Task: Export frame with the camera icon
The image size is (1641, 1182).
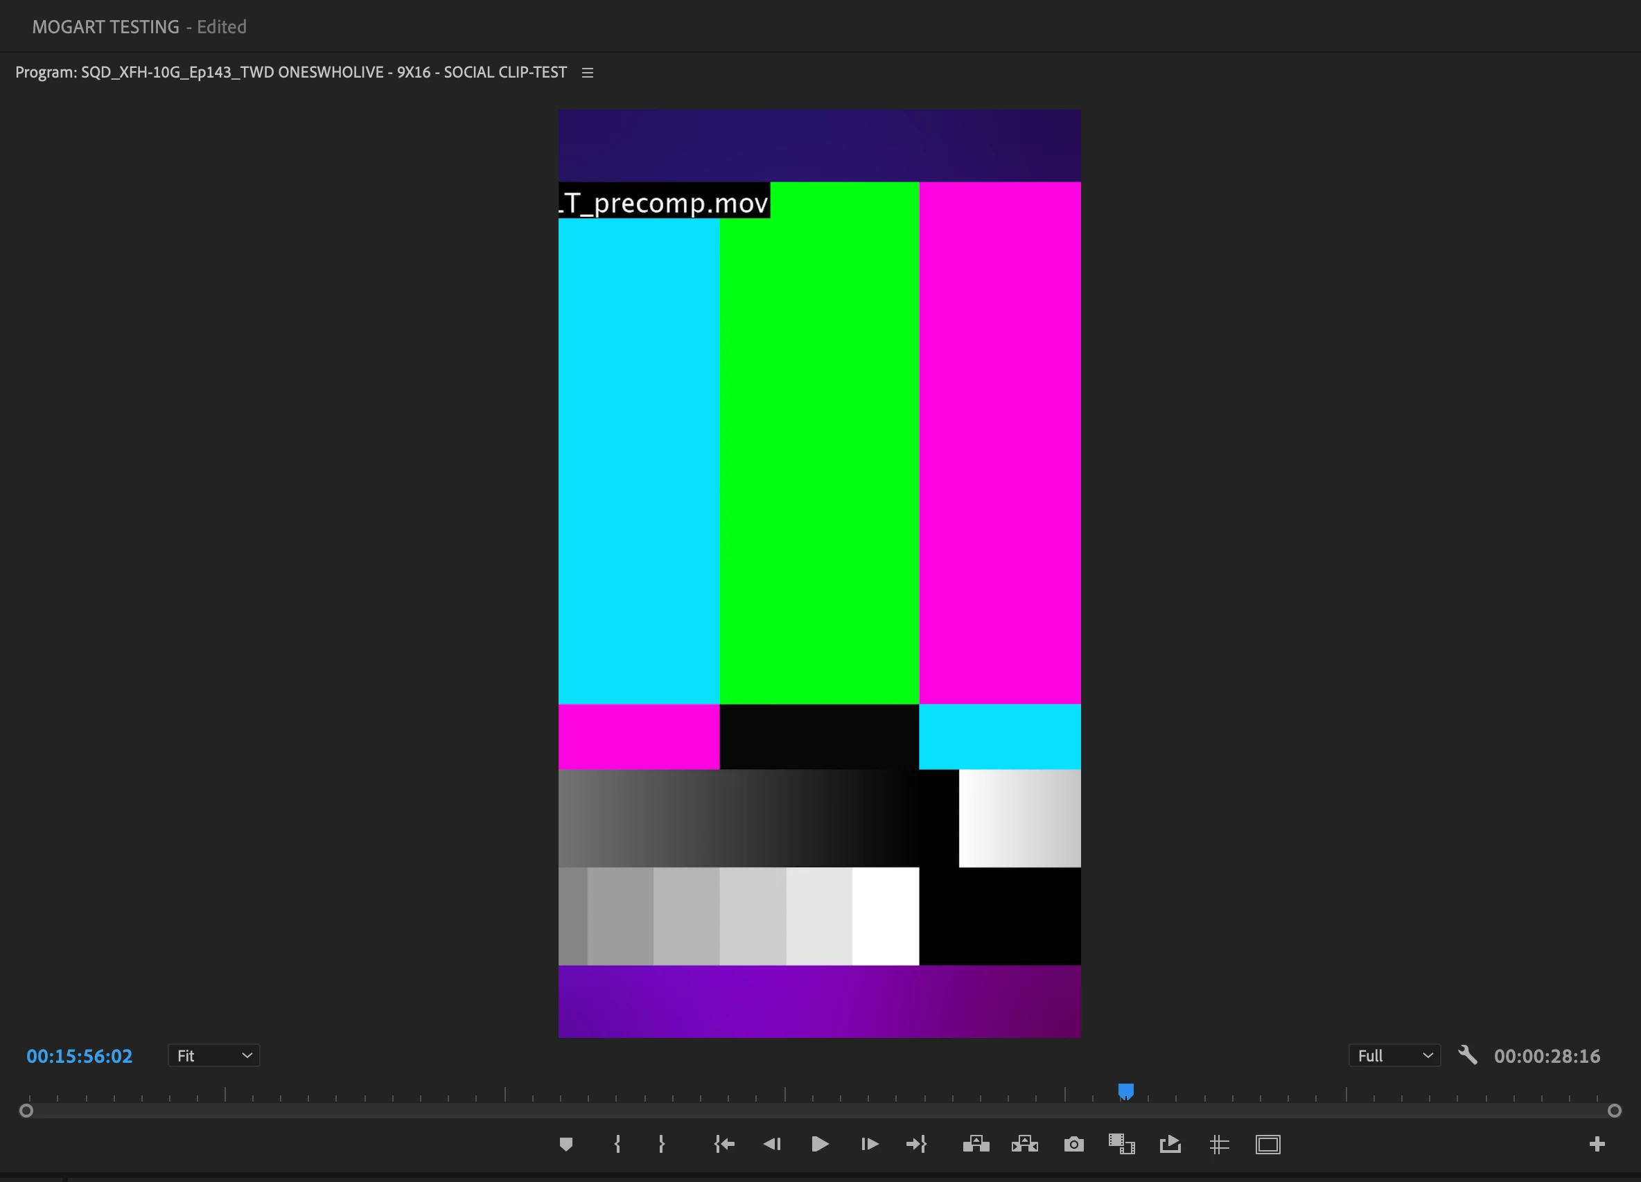Action: [1073, 1145]
